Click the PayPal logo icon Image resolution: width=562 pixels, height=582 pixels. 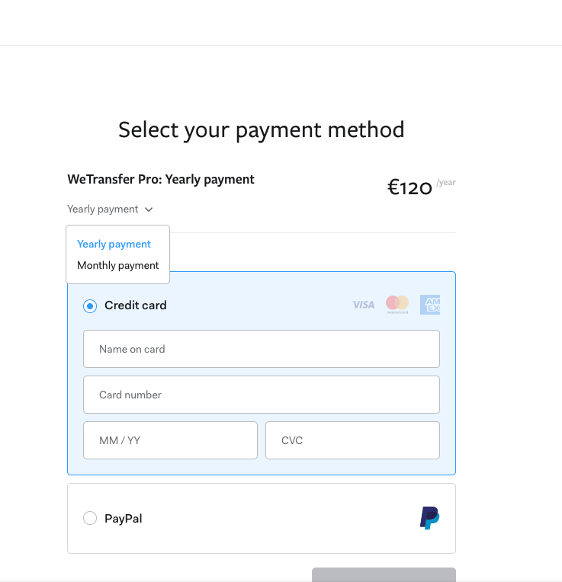click(x=429, y=518)
